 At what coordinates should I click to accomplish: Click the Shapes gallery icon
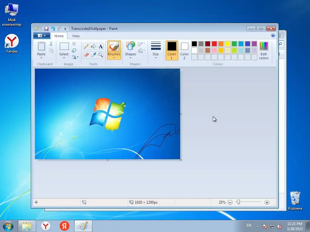(x=130, y=46)
